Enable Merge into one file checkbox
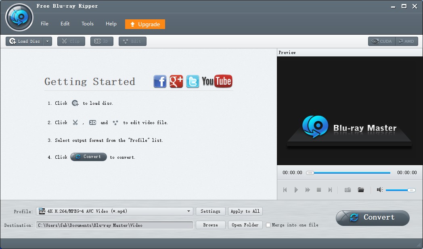The image size is (423, 249). [268, 225]
